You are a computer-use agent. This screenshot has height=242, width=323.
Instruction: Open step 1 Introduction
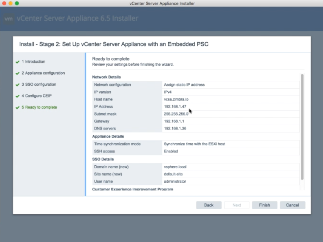coord(33,62)
